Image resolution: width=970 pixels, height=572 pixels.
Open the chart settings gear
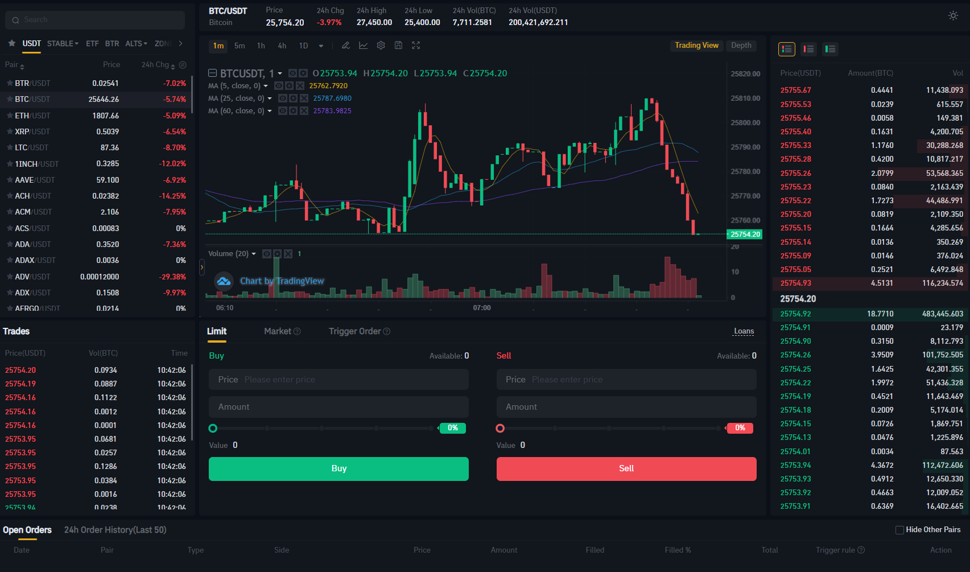(x=381, y=45)
